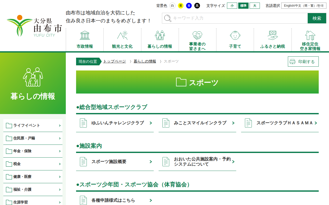Viewport: 329px width, 205px height.
Task: Open 子育て navigation menu
Action: click(235, 40)
